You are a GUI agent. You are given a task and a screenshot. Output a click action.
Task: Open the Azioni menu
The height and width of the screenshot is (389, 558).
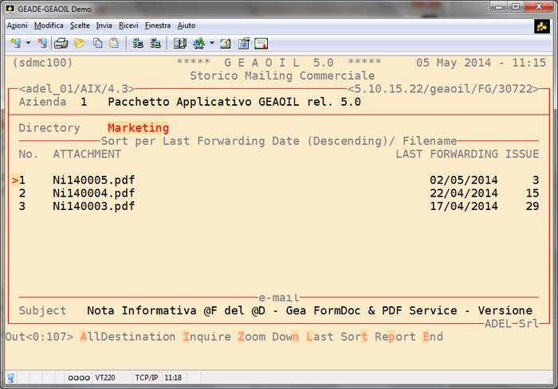17,25
